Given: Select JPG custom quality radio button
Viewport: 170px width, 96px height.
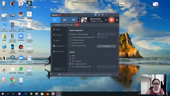Looking at the screenshot, I should click(70, 67).
